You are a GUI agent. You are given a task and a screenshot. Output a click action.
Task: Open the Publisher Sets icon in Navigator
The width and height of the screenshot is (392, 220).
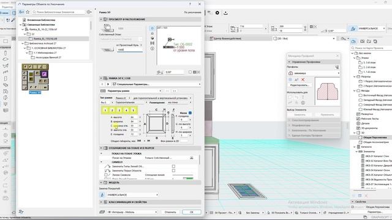(x=375, y=42)
